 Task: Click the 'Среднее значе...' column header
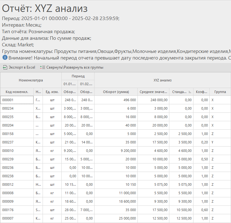pos(153,92)
